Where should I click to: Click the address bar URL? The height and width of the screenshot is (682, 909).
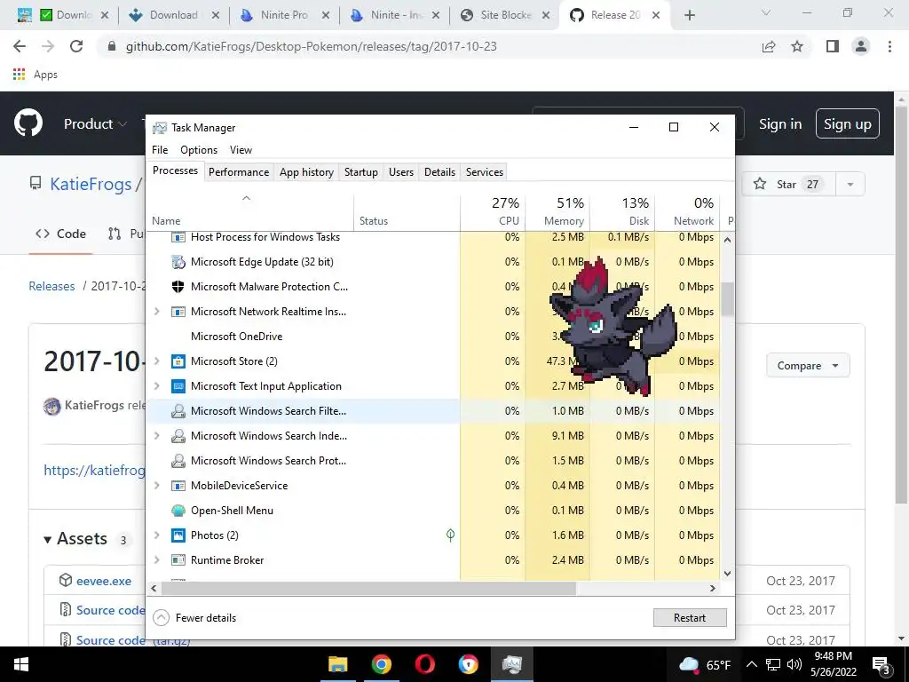312,46
